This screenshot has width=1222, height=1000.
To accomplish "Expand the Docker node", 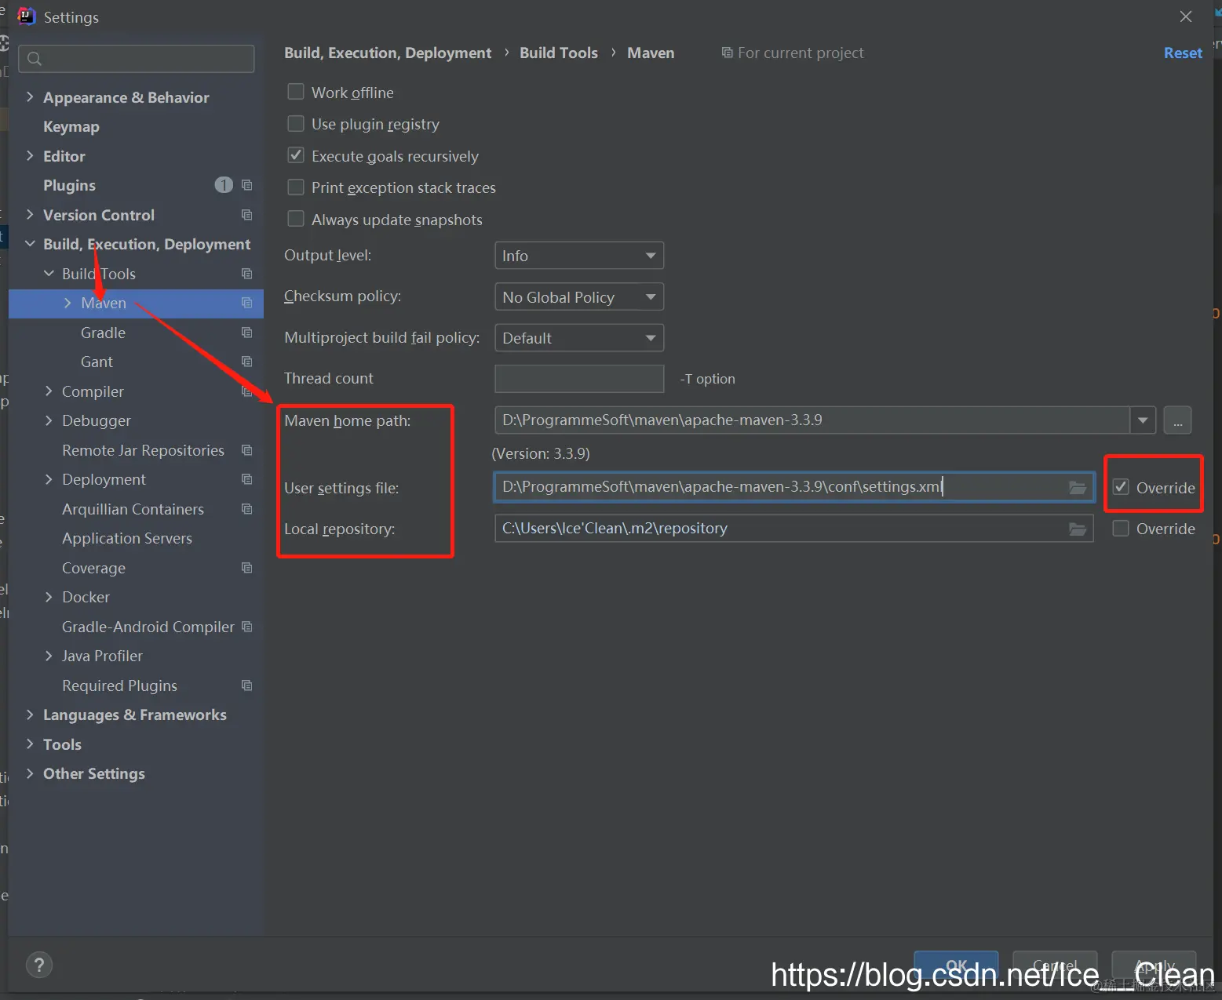I will (49, 597).
